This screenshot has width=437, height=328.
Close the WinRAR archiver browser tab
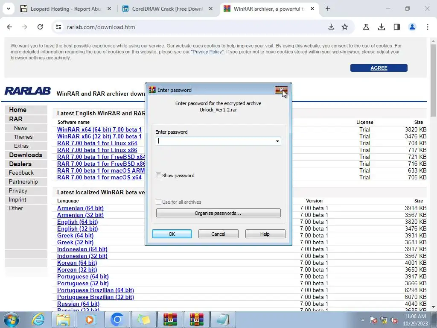click(312, 9)
